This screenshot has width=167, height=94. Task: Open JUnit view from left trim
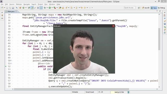(x=2, y=18)
